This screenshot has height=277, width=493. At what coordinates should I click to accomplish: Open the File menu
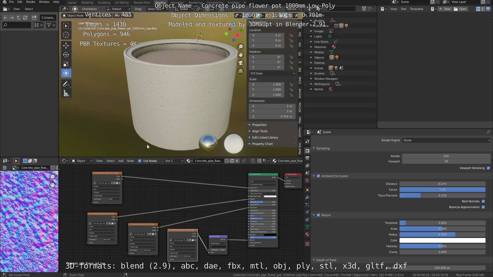point(11,2)
